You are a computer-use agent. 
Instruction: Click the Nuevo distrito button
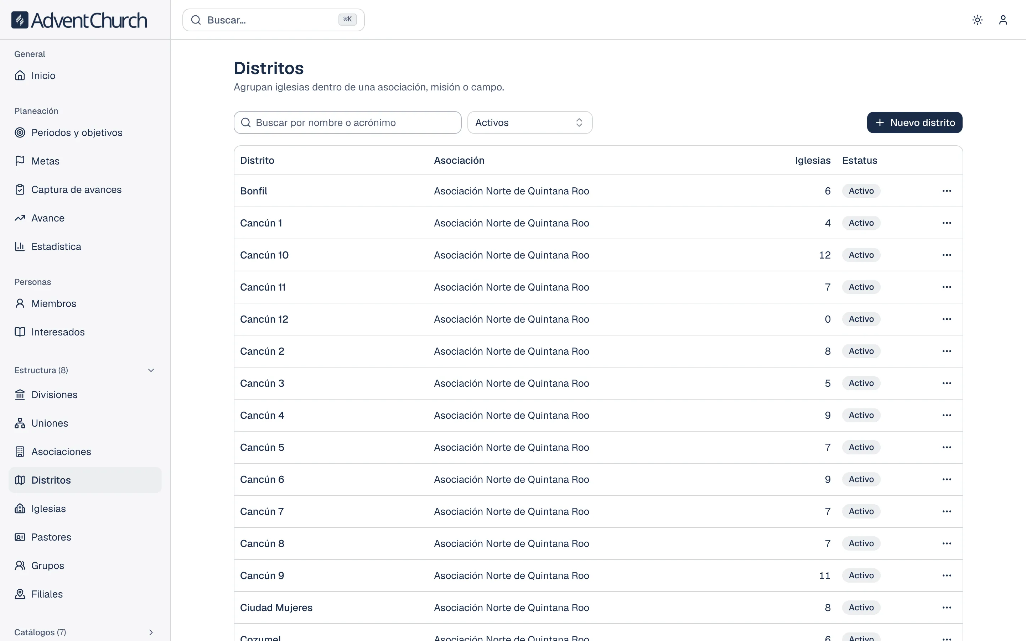pyautogui.click(x=914, y=123)
